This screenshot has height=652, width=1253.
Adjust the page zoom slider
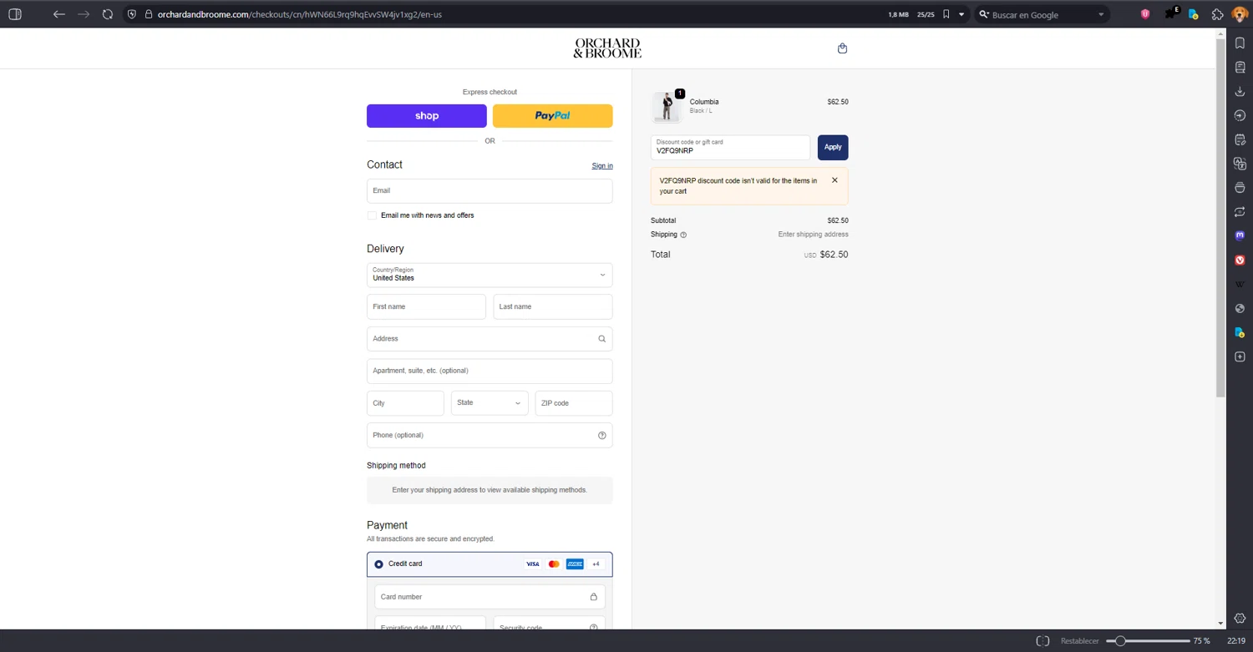1148,641
